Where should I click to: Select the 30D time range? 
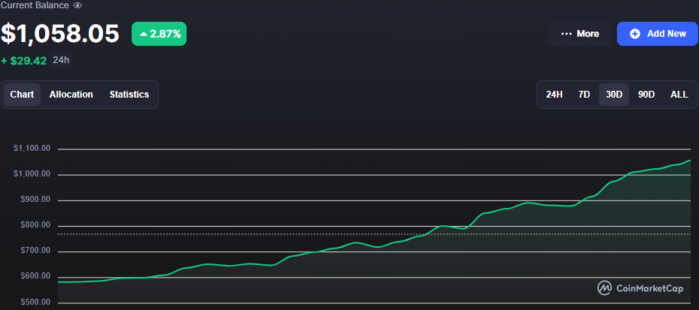(x=614, y=95)
